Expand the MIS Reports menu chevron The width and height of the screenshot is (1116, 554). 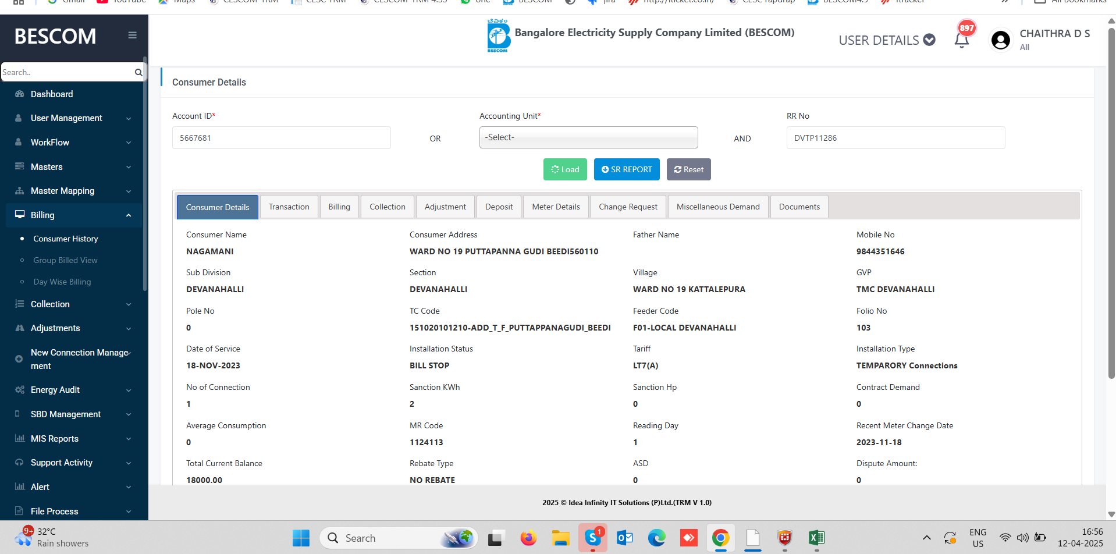tap(129, 439)
